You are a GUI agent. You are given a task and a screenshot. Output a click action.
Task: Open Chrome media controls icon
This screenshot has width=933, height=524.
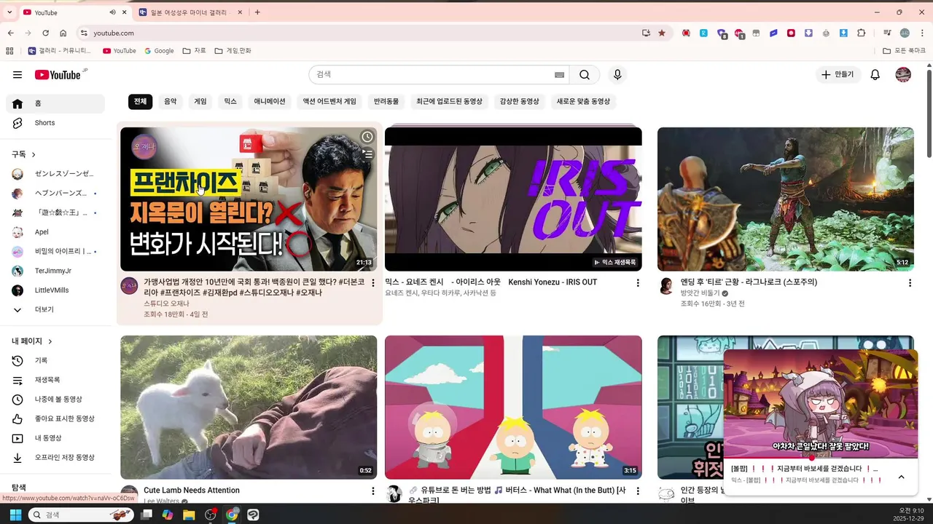pos(887,33)
